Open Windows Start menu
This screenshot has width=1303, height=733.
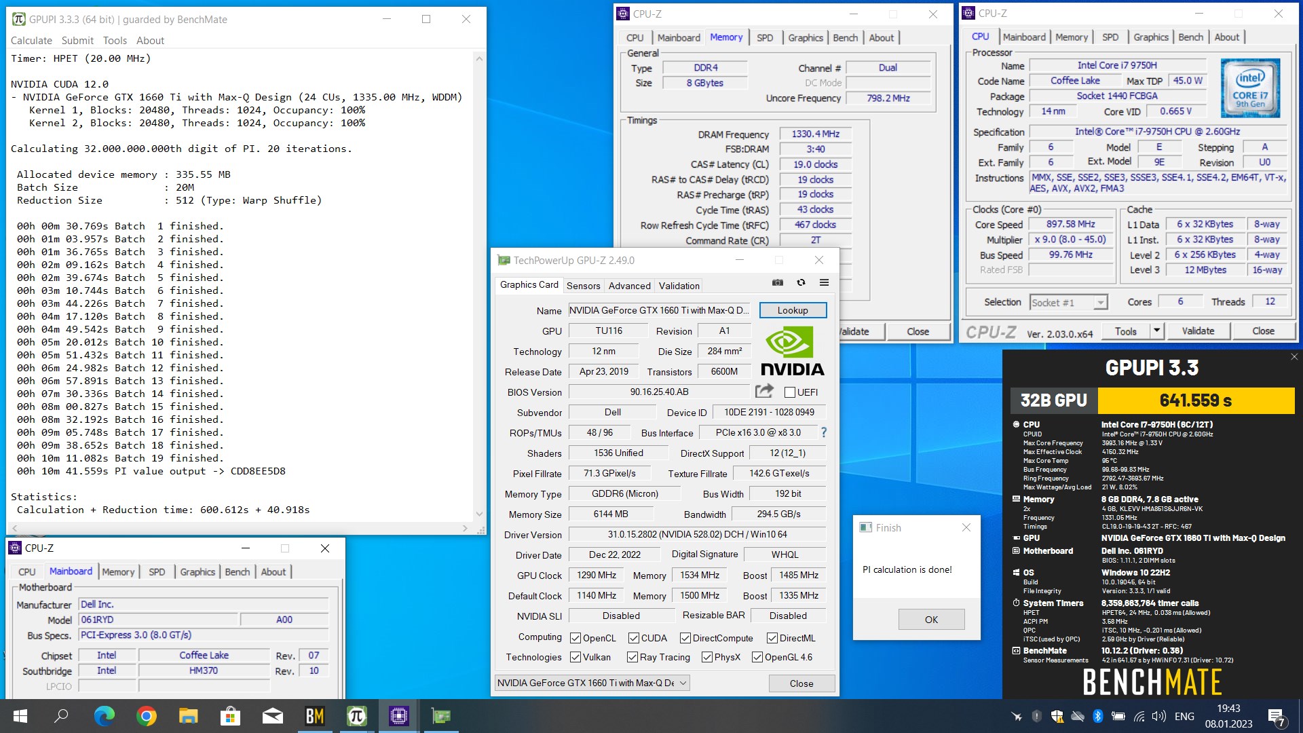click(x=20, y=716)
